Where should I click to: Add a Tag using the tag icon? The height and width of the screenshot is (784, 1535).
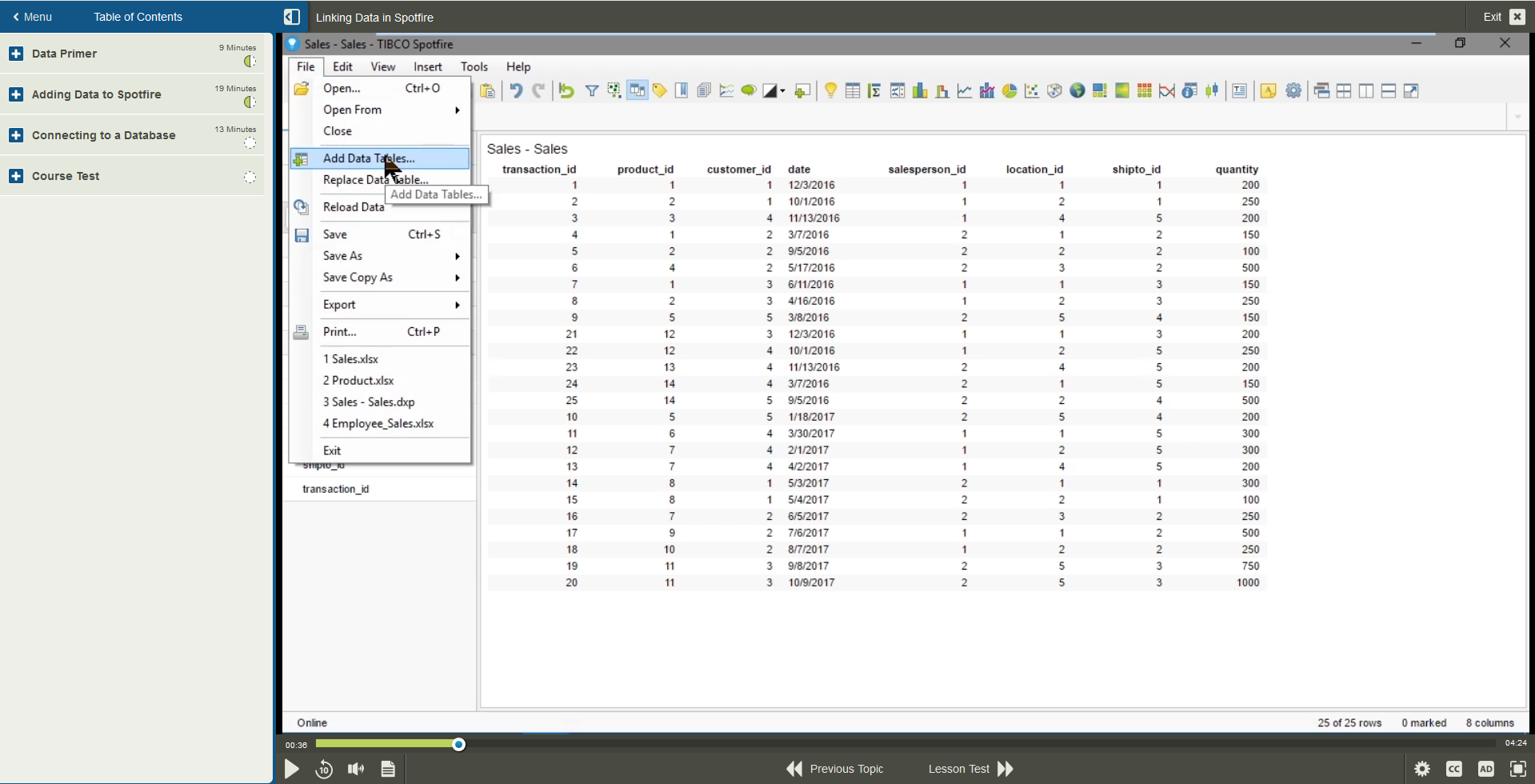(x=660, y=90)
